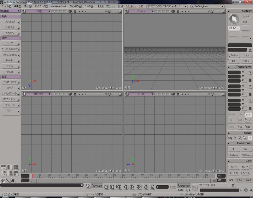Click the Animation button

(184, 186)
